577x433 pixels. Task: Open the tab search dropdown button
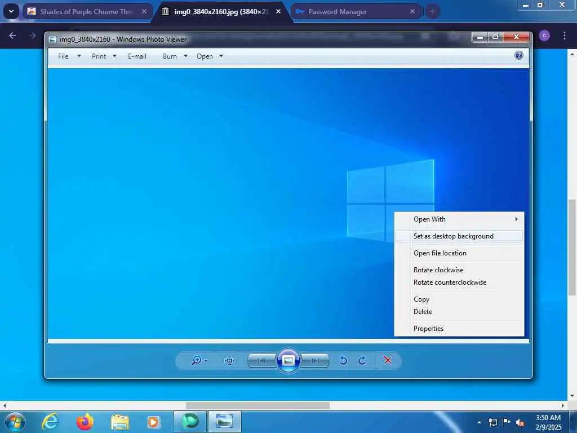click(x=11, y=11)
